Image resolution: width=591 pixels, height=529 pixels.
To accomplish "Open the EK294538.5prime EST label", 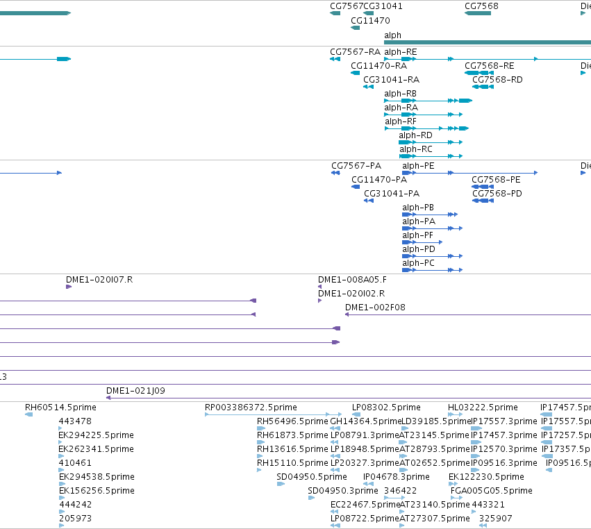I will [97, 478].
